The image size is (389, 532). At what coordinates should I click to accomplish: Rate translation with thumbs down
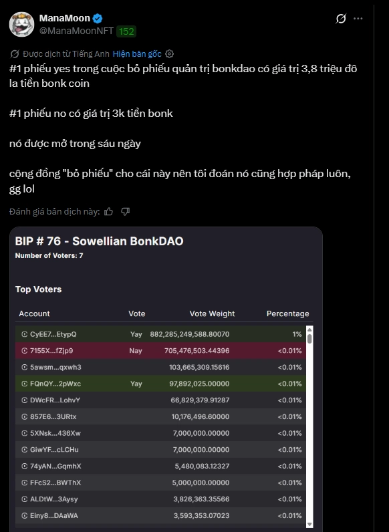coord(125,212)
